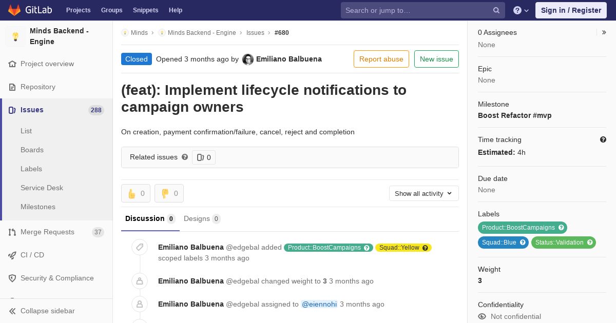Click the New issue button
616x323 pixels.
pos(436,59)
